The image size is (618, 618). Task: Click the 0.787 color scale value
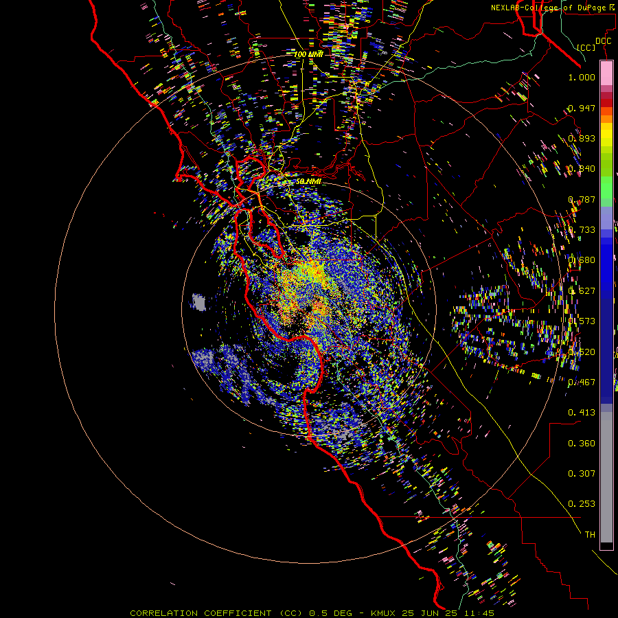pyautogui.click(x=582, y=199)
